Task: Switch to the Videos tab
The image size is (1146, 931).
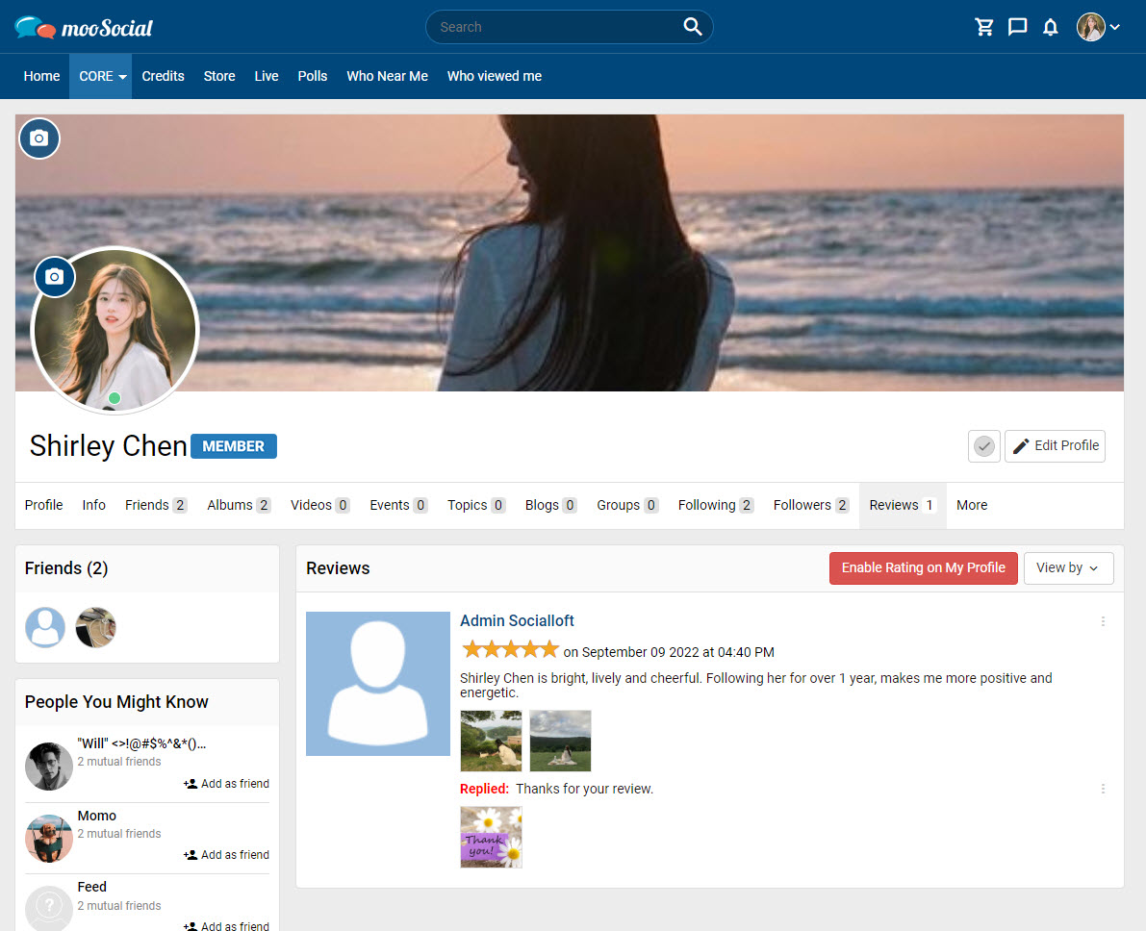Action: pyautogui.click(x=320, y=505)
